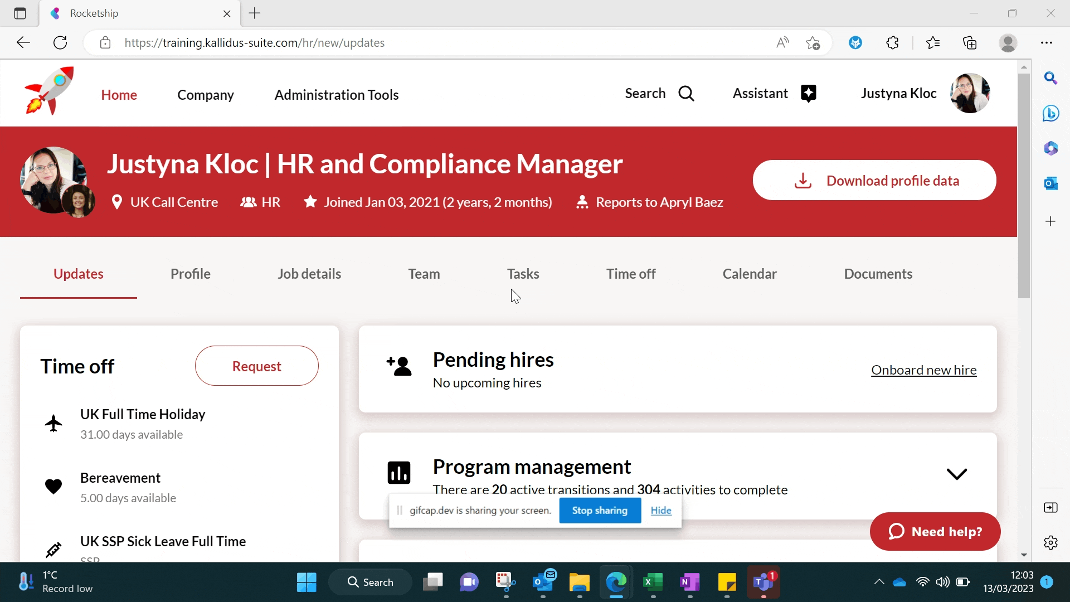Show hidden system tray icons

pos(879,582)
